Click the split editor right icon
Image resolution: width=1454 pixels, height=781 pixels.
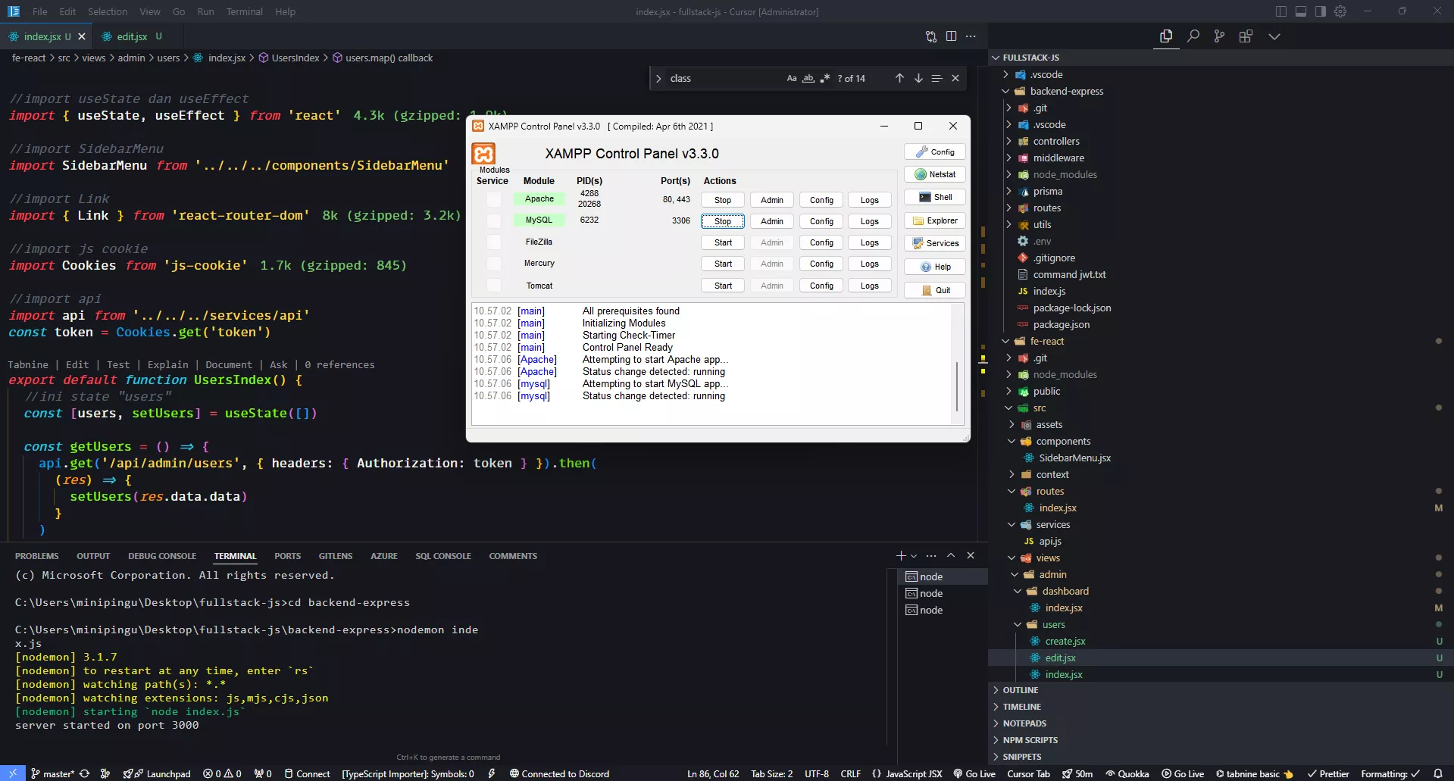pos(951,36)
